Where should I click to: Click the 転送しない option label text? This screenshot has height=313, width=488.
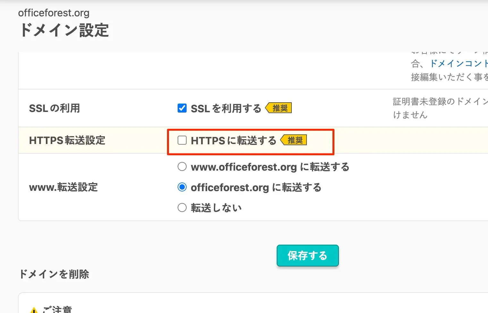(x=216, y=208)
